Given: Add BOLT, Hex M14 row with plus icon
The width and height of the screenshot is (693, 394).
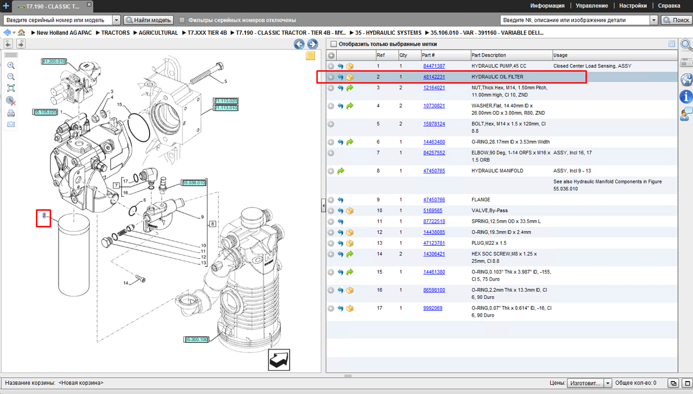Looking at the screenshot, I should (331, 124).
